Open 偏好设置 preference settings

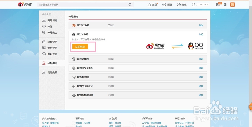[52, 54]
